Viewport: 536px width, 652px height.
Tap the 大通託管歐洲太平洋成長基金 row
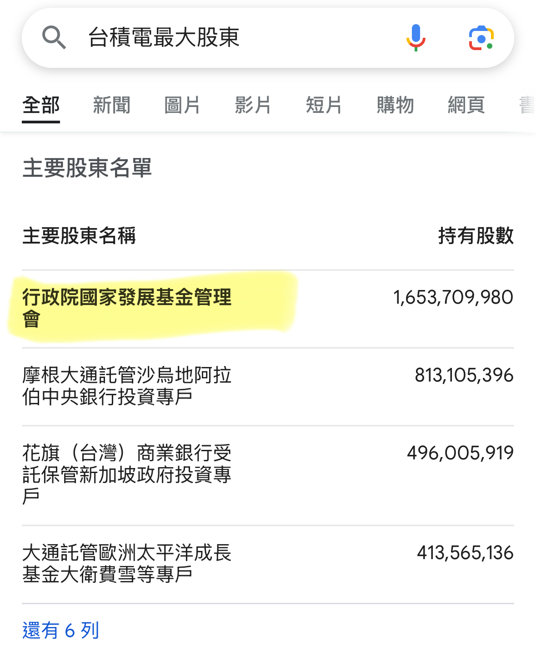(268, 564)
